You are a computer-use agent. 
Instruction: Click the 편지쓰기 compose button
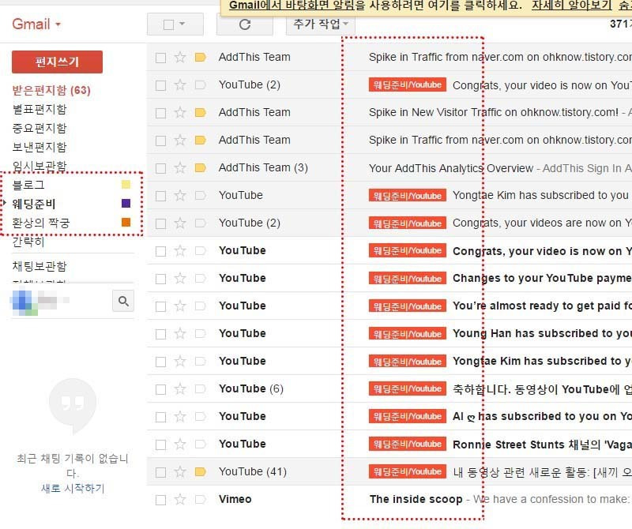tap(57, 62)
